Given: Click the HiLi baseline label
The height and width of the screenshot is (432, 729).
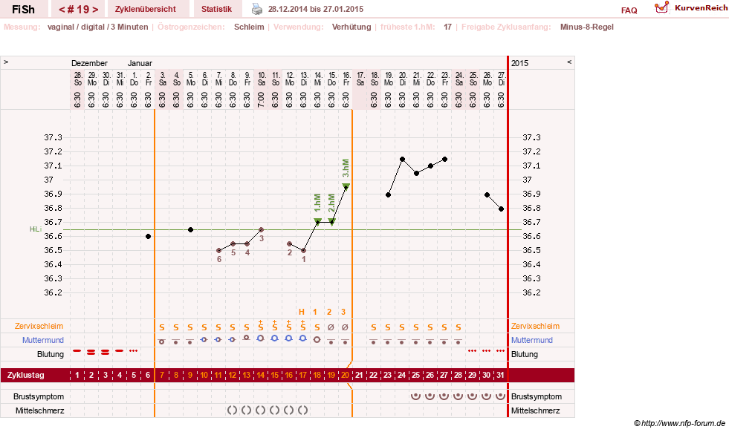Looking at the screenshot, I should [36, 229].
